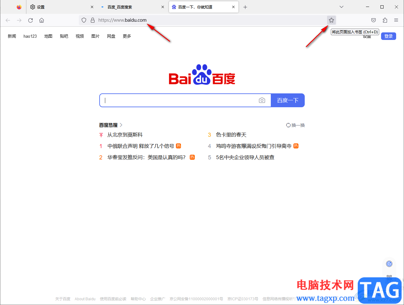Search by image using camera icon
Screen dimensions: 404x305
262,100
